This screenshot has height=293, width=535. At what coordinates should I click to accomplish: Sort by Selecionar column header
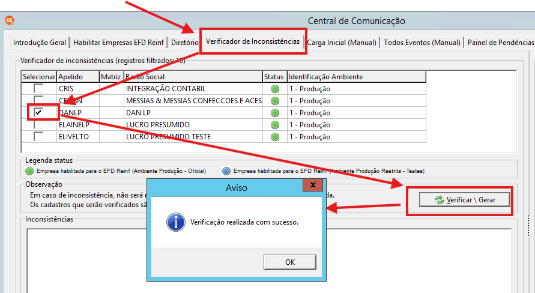(39, 77)
